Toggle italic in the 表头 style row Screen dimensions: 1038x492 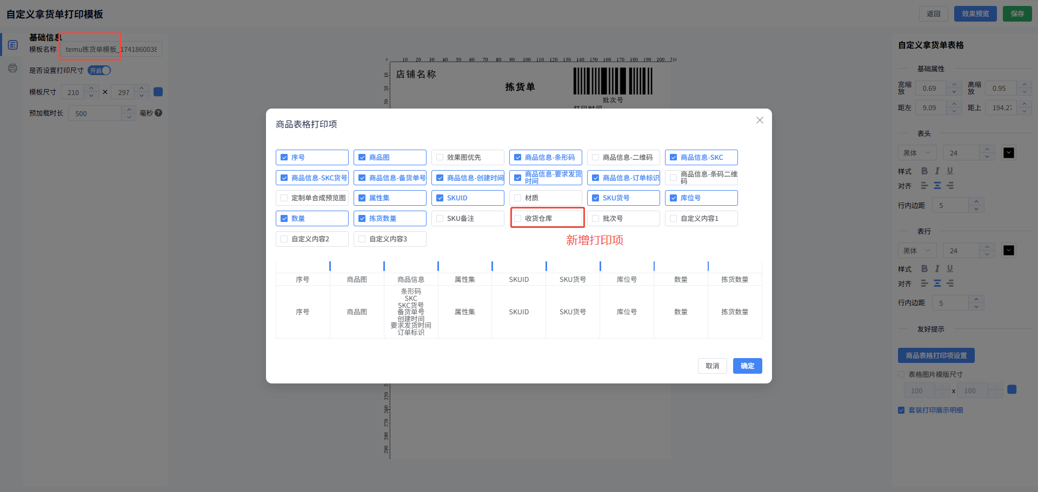point(937,171)
